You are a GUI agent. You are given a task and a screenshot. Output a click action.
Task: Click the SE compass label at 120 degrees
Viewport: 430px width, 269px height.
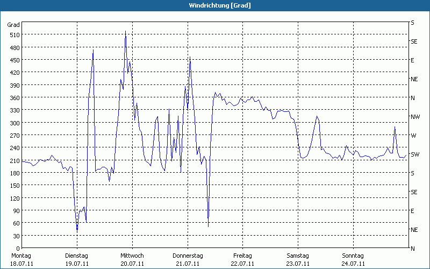tap(414, 193)
